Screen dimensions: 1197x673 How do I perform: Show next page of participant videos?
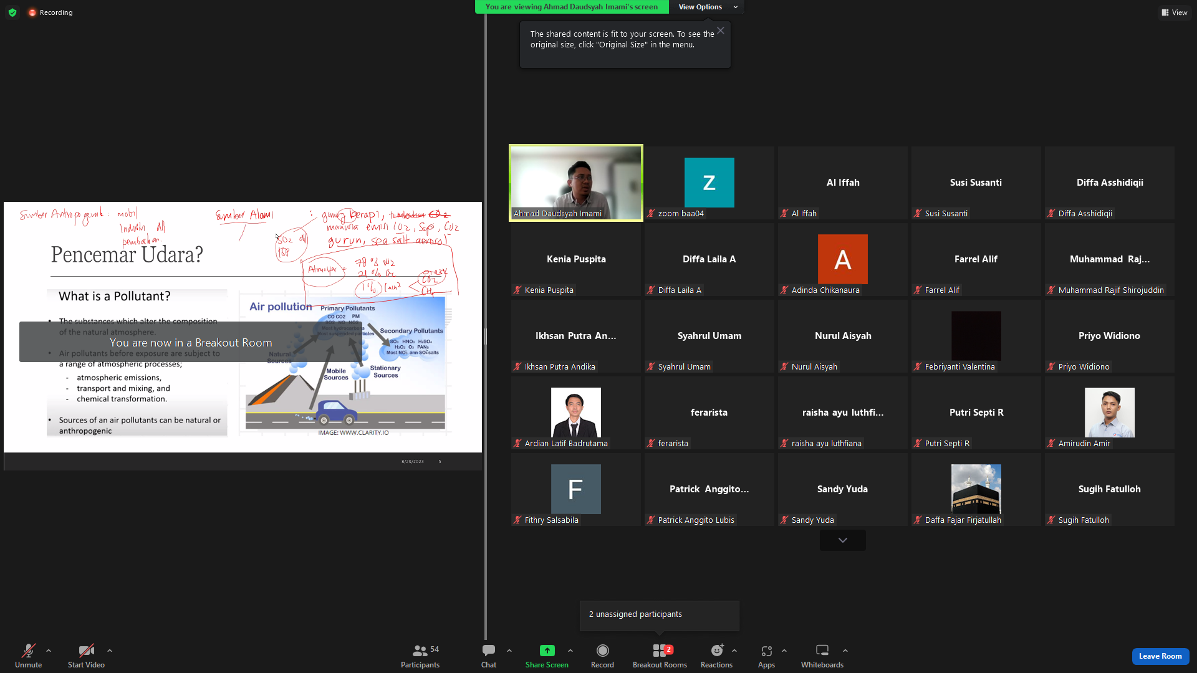coord(842,540)
